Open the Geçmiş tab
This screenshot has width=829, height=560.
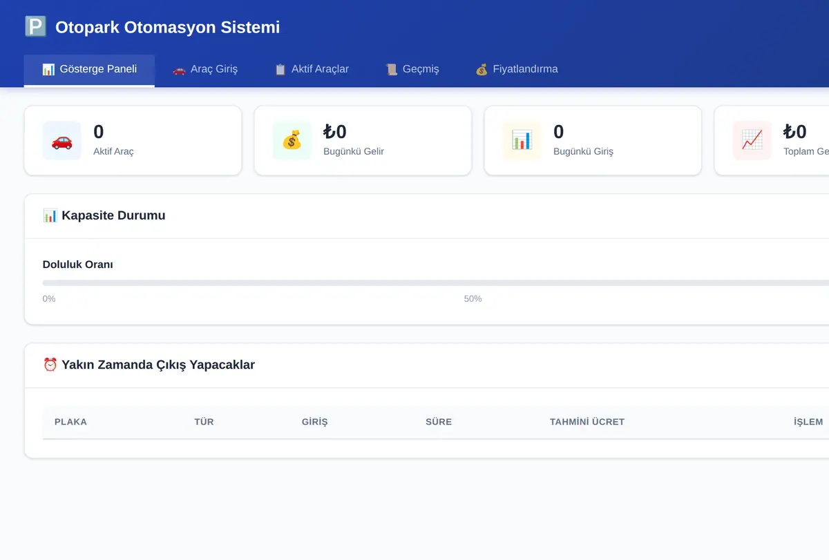[x=412, y=70]
